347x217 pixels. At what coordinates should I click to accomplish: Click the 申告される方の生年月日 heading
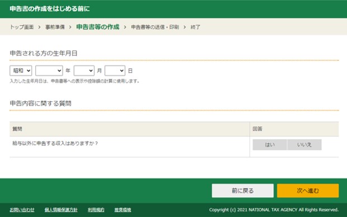[x=44, y=53]
